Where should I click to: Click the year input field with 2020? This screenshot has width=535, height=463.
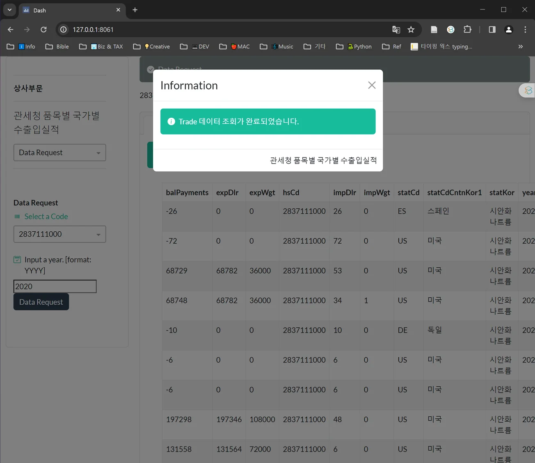[55, 286]
